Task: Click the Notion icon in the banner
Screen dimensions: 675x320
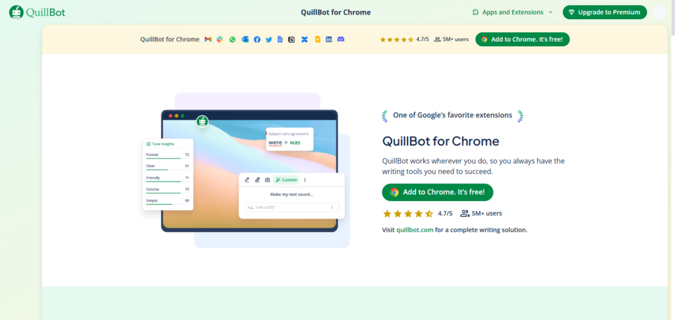Action: tap(292, 40)
